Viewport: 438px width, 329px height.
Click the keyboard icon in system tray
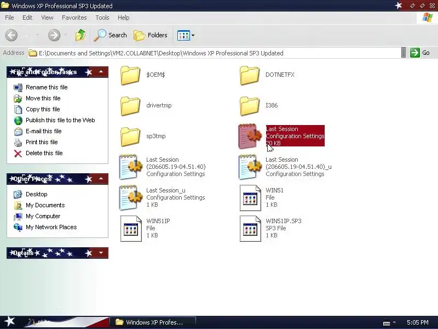[x=387, y=323]
